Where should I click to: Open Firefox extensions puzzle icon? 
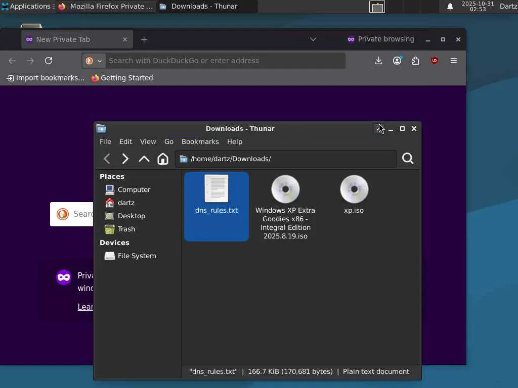pos(416,61)
